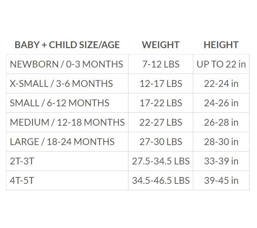Click the HEIGHT column header

pos(221,45)
